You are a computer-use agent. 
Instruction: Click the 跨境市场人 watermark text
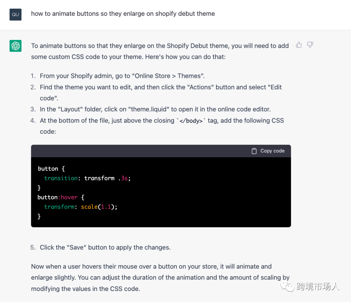pos(318,287)
